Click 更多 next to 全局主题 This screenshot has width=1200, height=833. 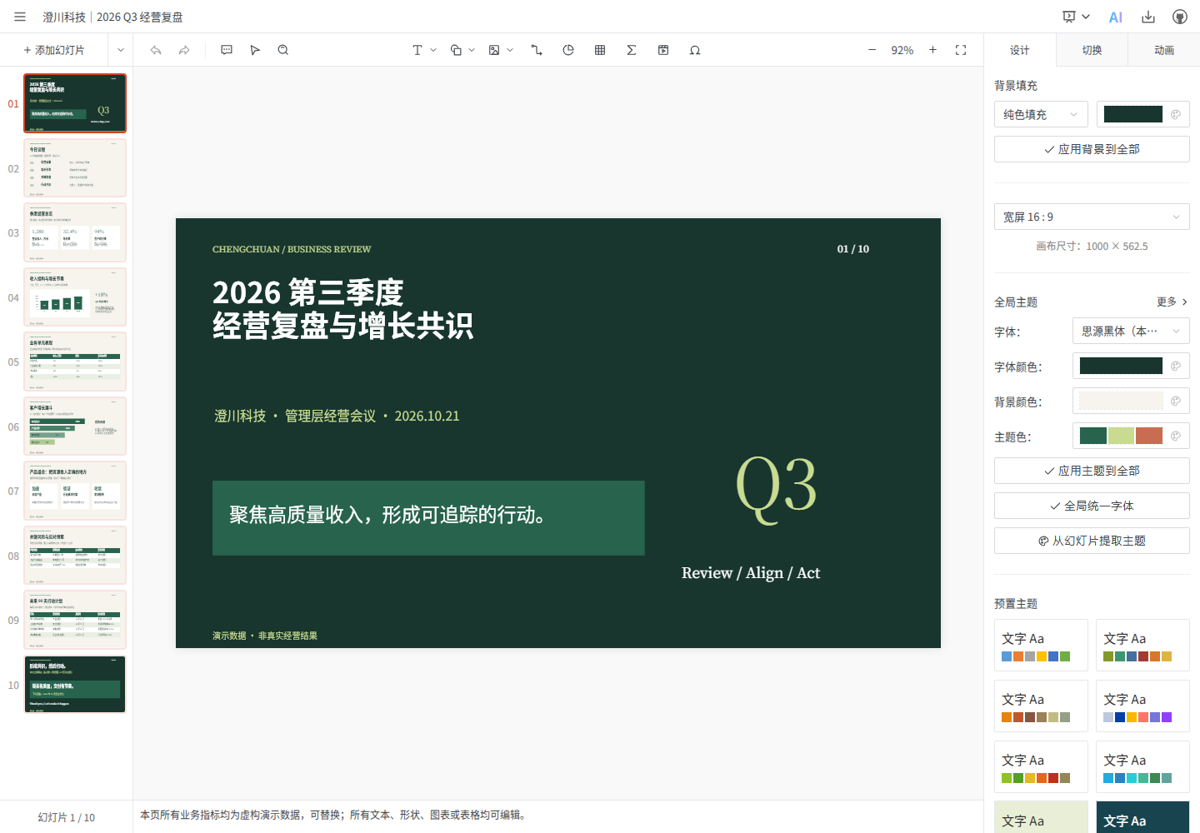[1172, 302]
